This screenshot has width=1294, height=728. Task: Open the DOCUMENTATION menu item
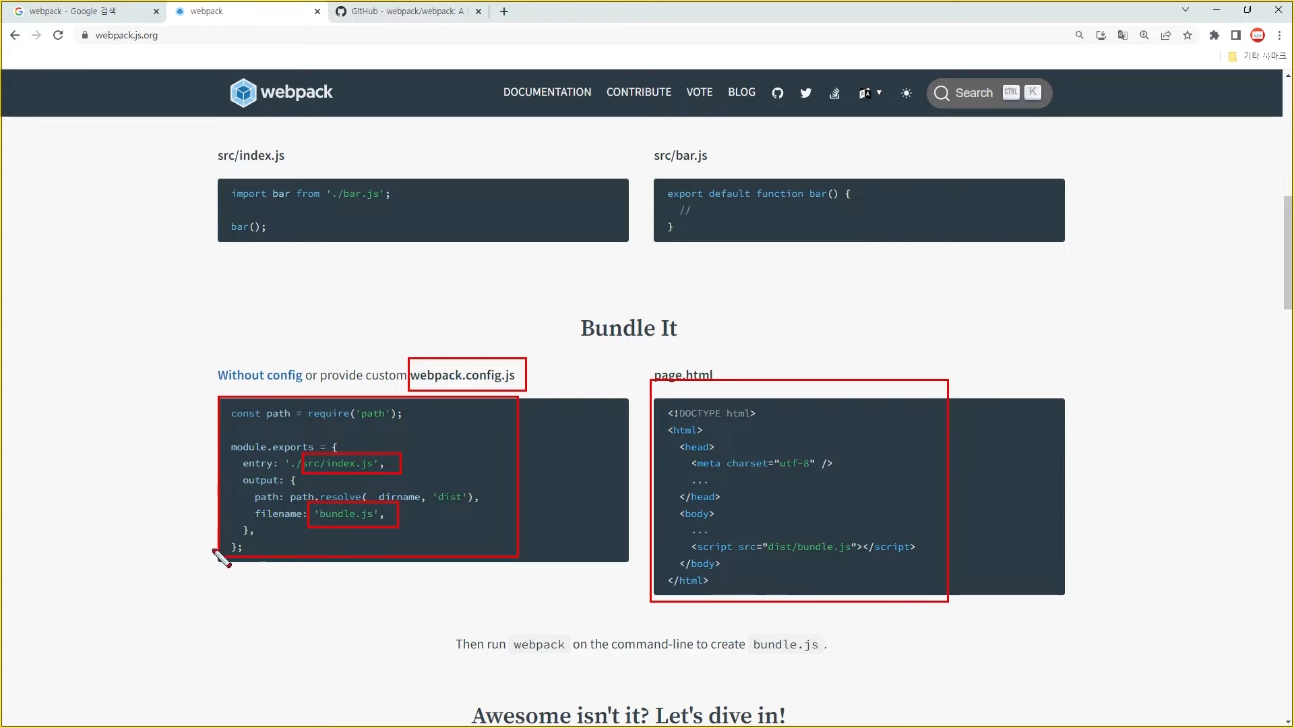tap(547, 92)
